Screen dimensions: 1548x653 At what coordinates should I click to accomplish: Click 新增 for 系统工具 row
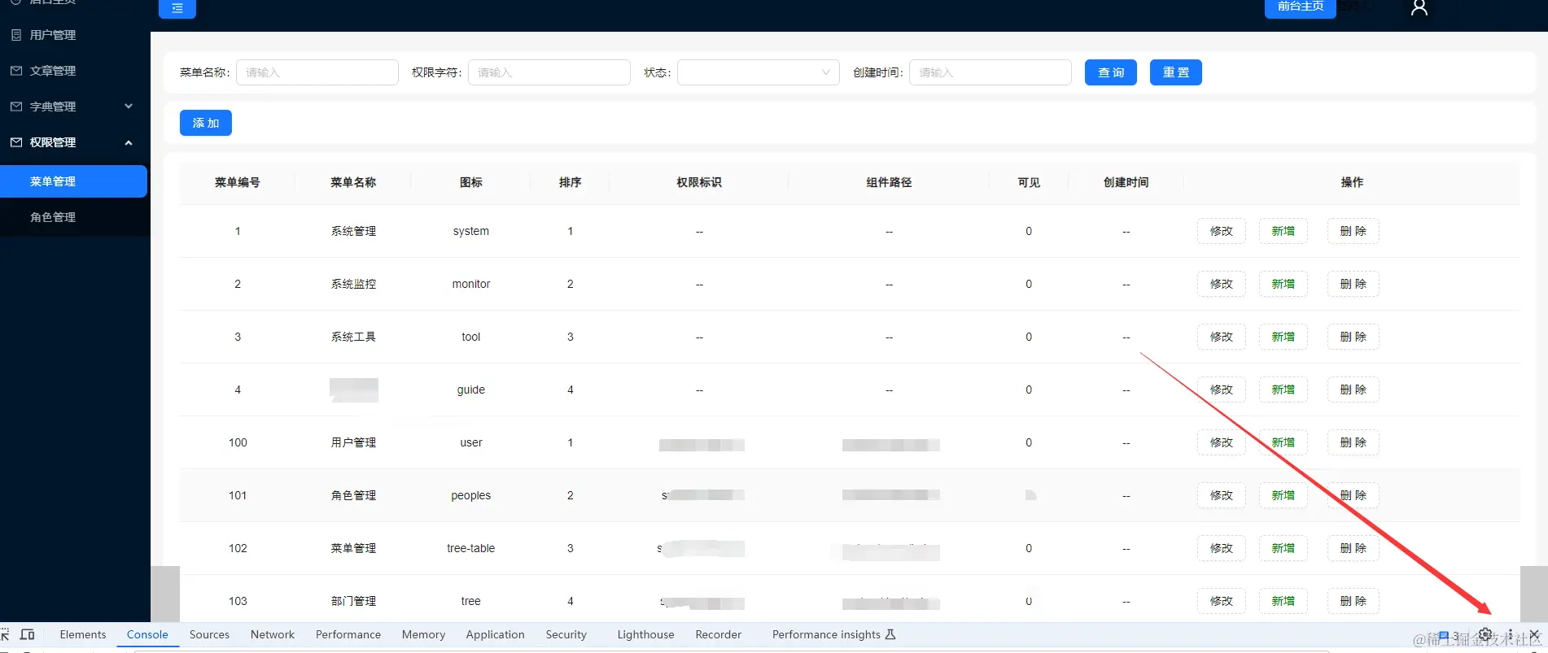(1283, 337)
